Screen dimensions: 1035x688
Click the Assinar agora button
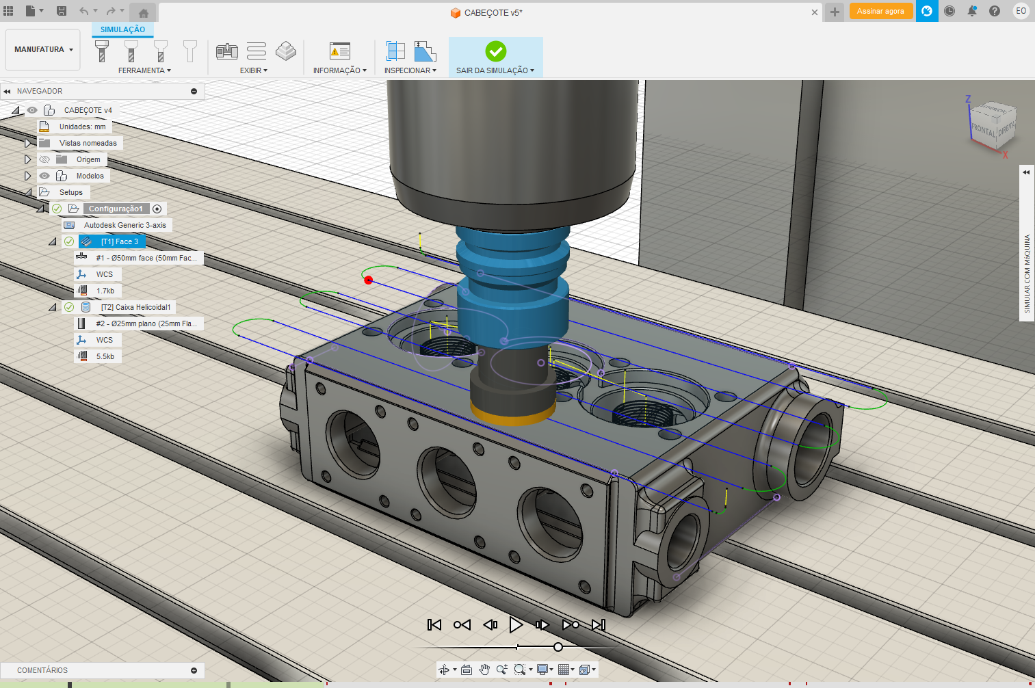pyautogui.click(x=880, y=11)
